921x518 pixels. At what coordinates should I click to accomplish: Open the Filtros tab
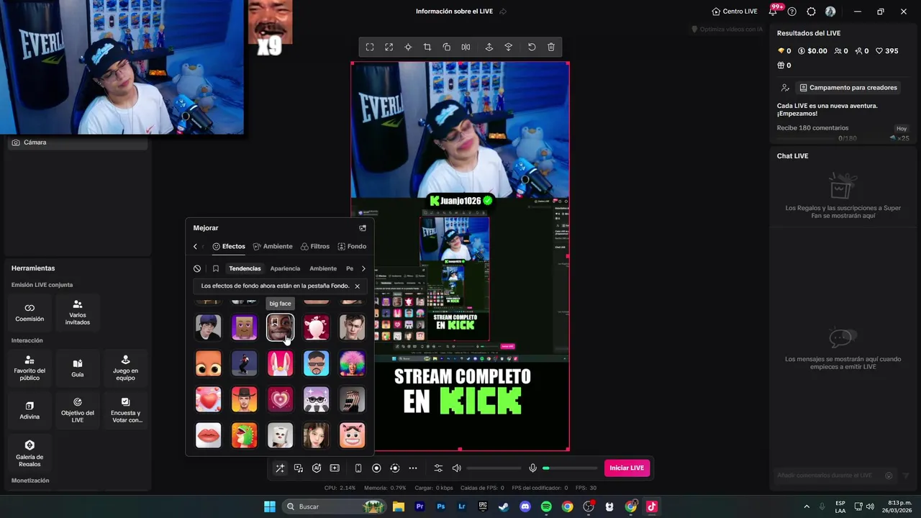click(315, 247)
